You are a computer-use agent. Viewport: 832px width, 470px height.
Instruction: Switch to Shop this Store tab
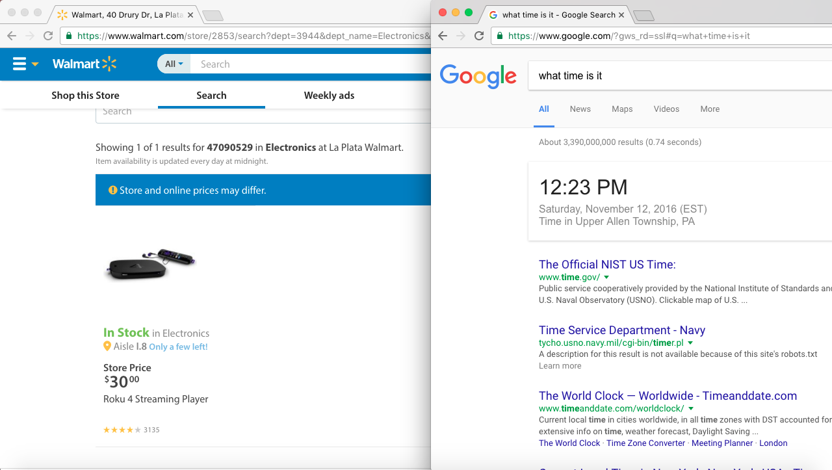tap(85, 96)
